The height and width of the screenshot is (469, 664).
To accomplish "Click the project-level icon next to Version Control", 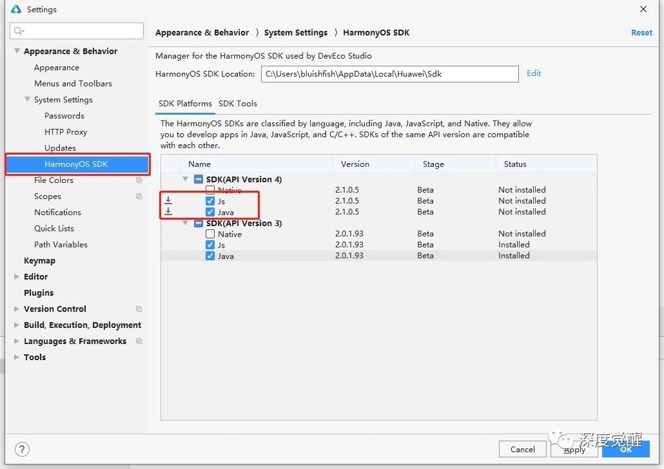I will pos(139,309).
